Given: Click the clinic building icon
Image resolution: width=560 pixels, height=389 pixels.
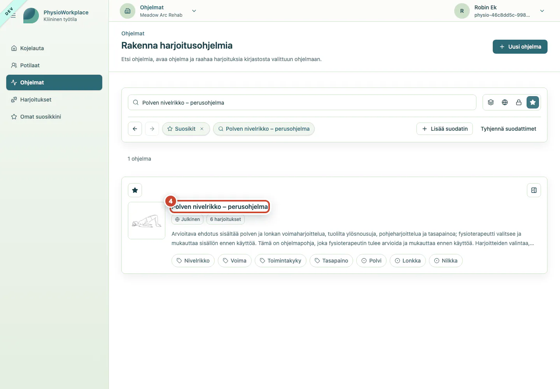Looking at the screenshot, I should coord(128,11).
